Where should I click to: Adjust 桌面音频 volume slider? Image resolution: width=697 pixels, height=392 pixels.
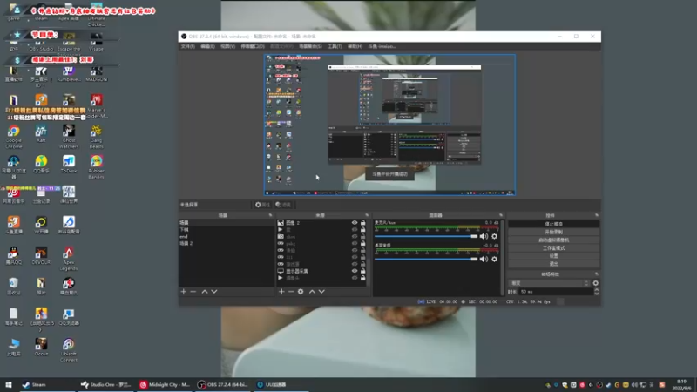[x=426, y=259]
